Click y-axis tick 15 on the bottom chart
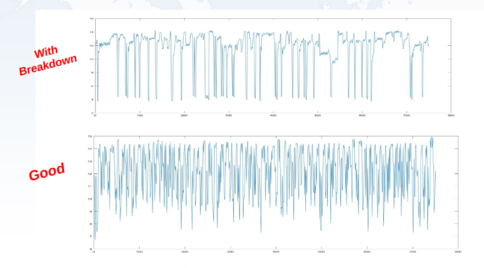 (90, 136)
